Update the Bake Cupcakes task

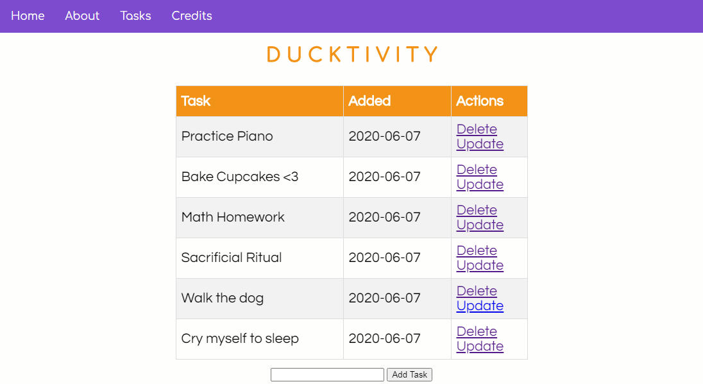pyautogui.click(x=480, y=184)
